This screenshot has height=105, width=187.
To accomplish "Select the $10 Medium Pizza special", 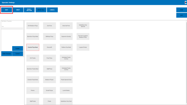I will 33,26.
